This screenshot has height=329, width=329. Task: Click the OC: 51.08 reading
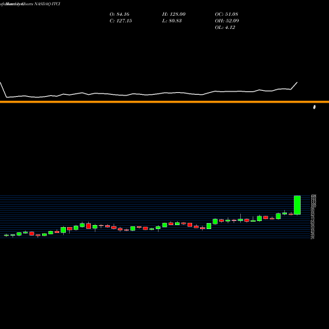[x=226, y=14]
